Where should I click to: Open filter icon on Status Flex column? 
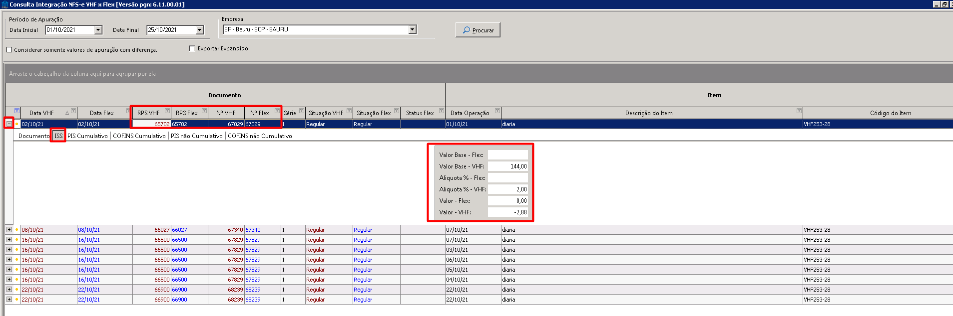(x=442, y=111)
